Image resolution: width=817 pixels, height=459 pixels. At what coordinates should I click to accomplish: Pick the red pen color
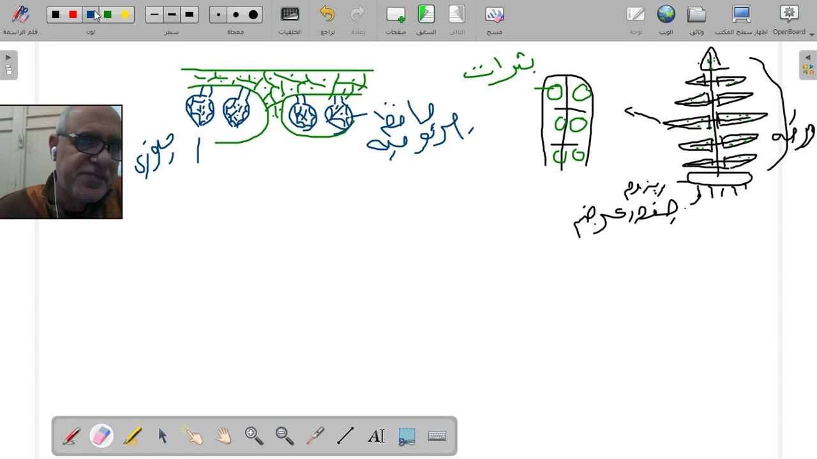coord(73,15)
